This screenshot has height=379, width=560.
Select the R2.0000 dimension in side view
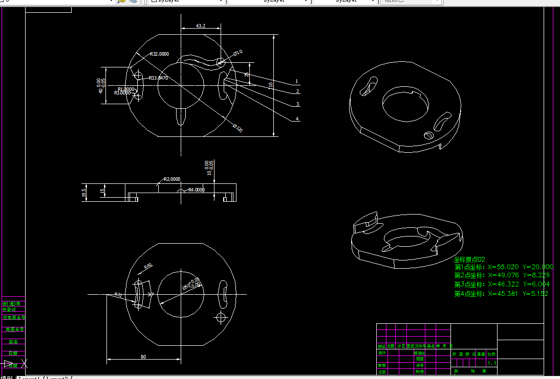172,179
